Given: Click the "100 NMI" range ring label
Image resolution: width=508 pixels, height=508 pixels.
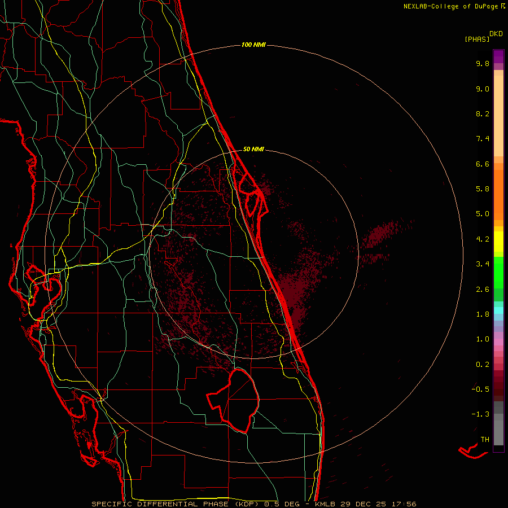Looking at the screenshot, I should pos(253,45).
